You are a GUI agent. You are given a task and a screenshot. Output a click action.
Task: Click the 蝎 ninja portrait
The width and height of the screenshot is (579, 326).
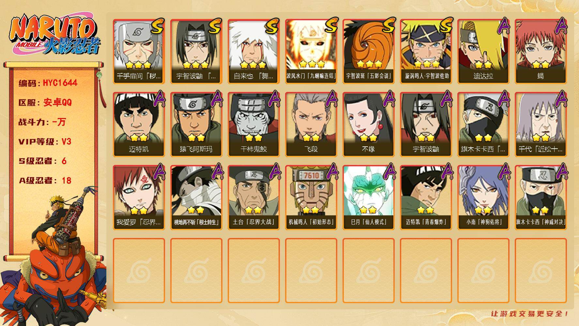(x=541, y=52)
